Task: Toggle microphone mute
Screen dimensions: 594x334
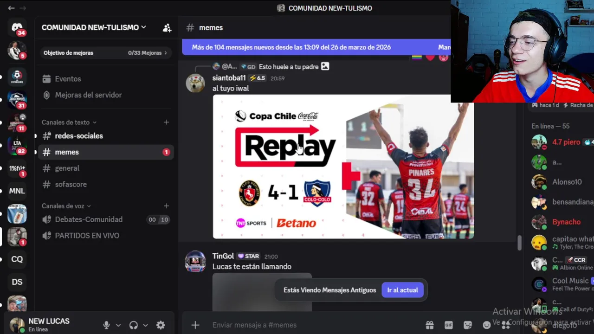Action: [x=106, y=325]
